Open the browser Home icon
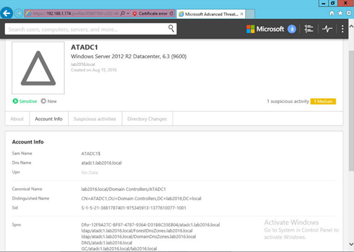354x252 pixels. (x=332, y=13)
